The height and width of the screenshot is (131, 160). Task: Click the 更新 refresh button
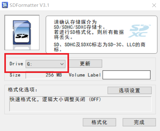click(85, 64)
